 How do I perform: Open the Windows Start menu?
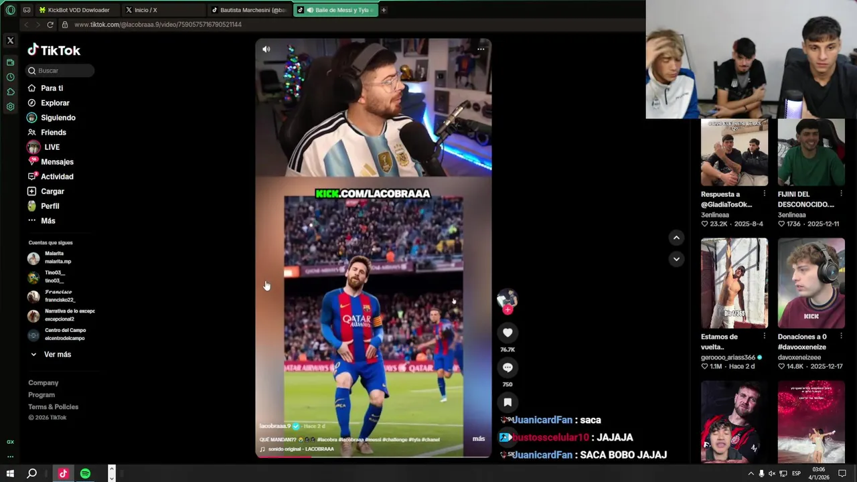pyautogui.click(x=10, y=473)
